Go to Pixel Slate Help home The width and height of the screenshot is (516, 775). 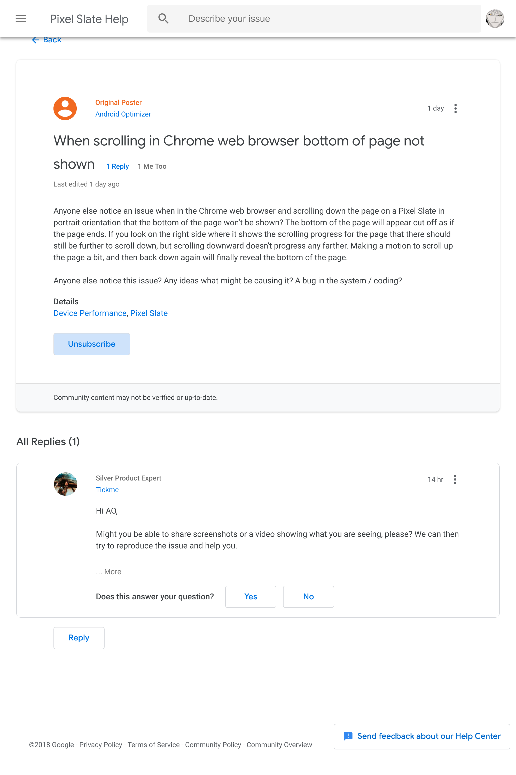click(89, 19)
